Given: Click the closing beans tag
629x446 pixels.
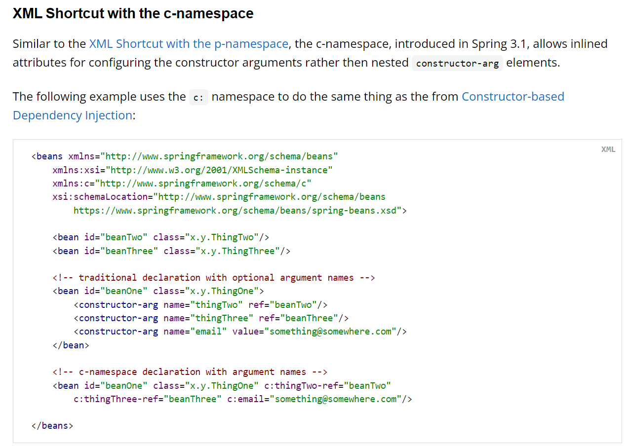Looking at the screenshot, I should (52, 426).
